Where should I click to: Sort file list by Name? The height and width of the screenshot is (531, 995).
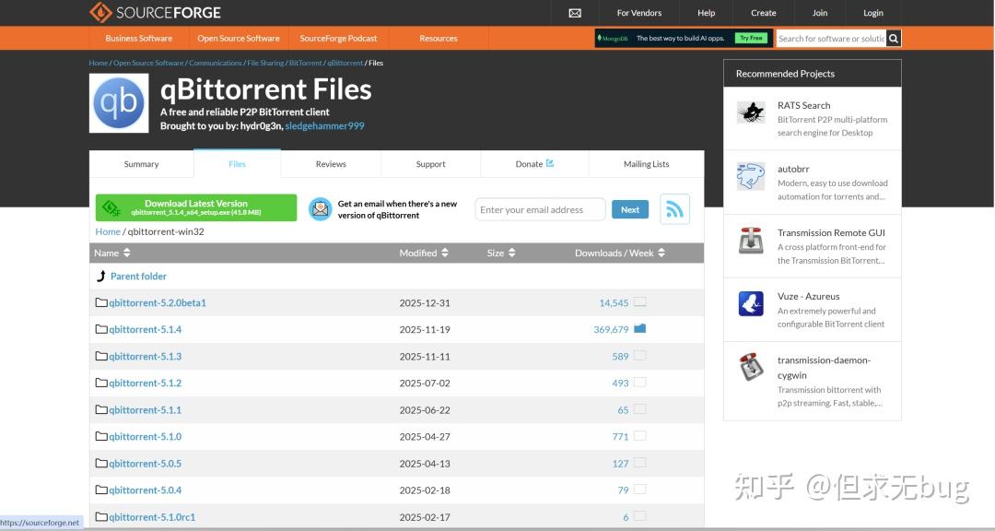(x=112, y=253)
